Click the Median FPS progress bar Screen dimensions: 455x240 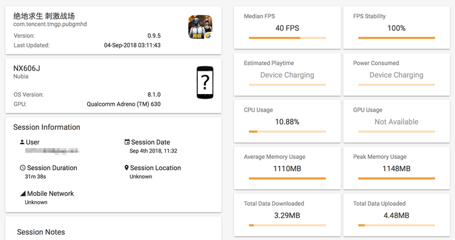tap(287, 38)
